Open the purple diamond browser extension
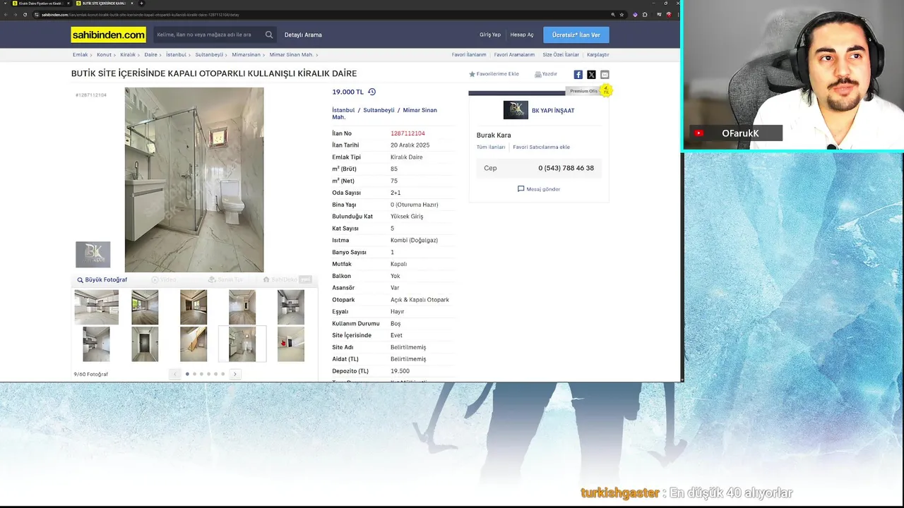Image resolution: width=904 pixels, height=508 pixels. (635, 14)
